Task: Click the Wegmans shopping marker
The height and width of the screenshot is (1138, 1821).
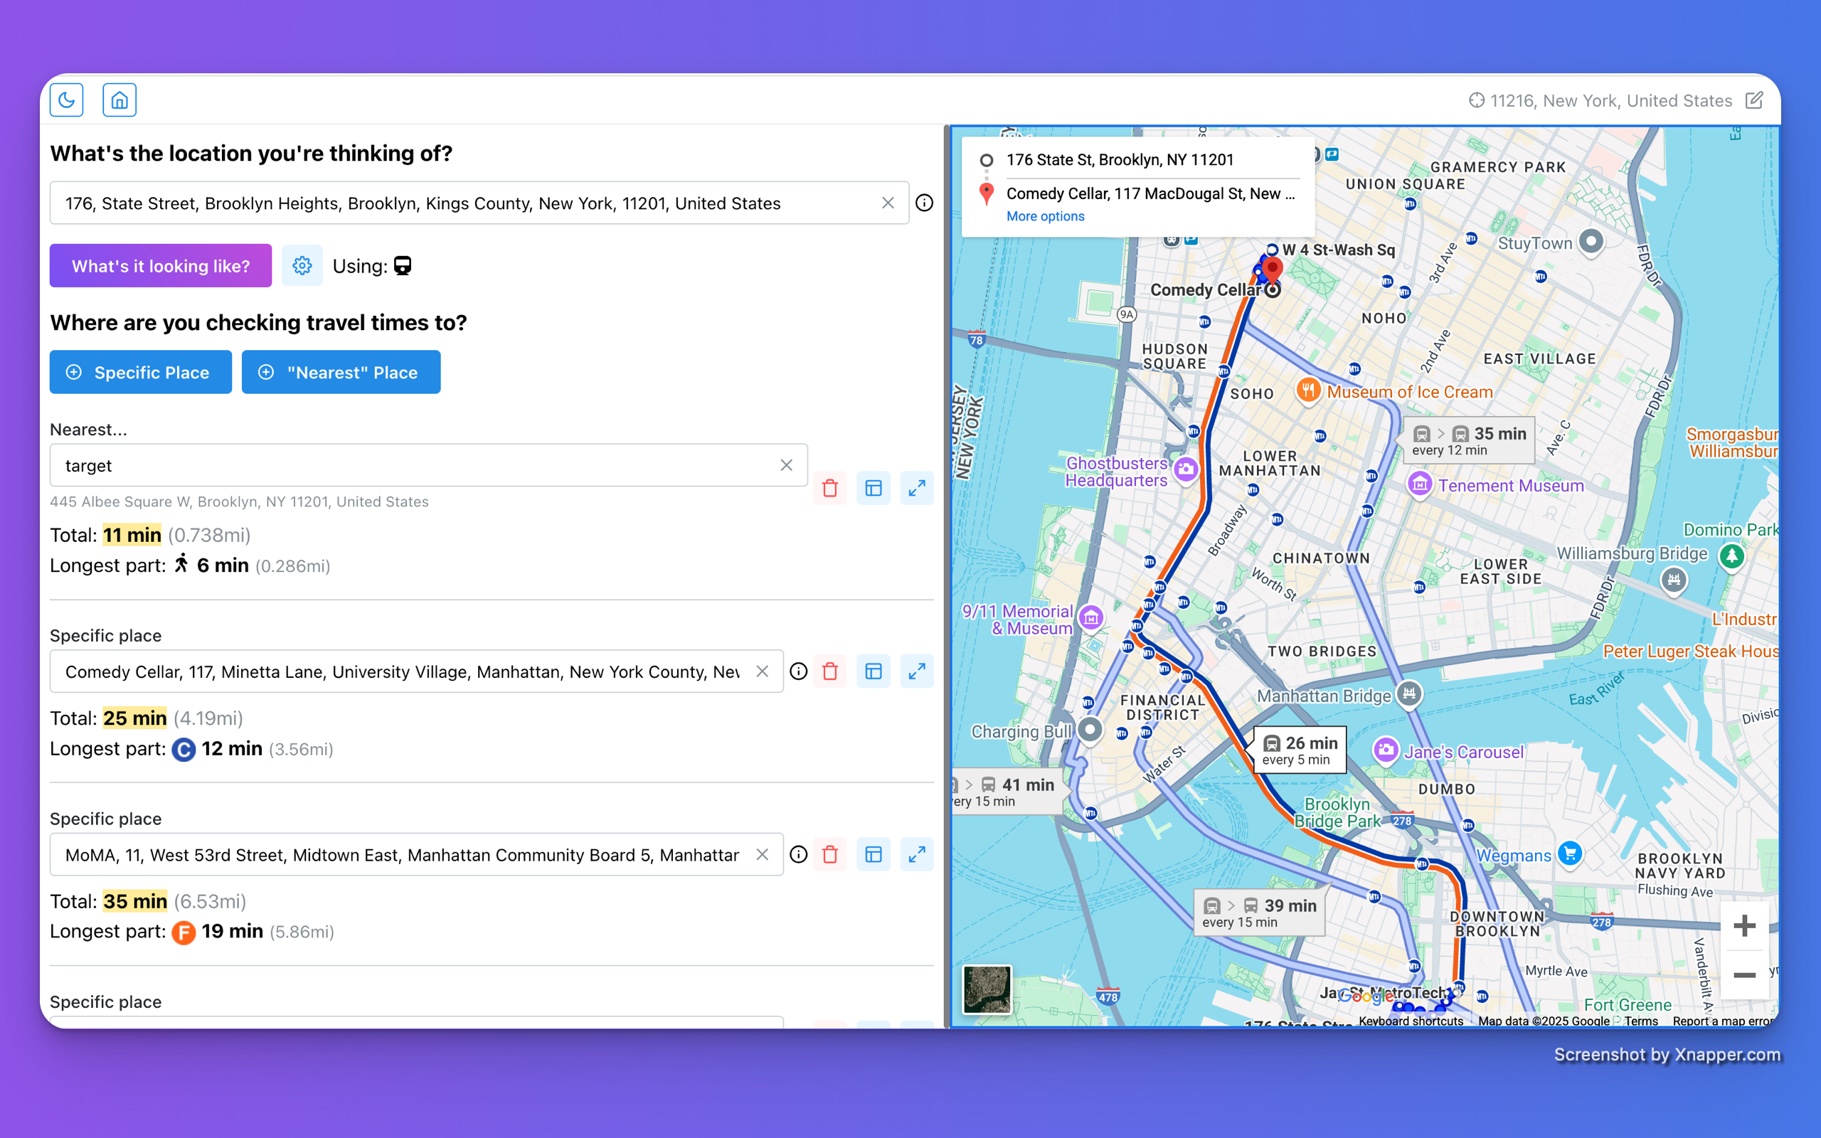Action: 1570,854
